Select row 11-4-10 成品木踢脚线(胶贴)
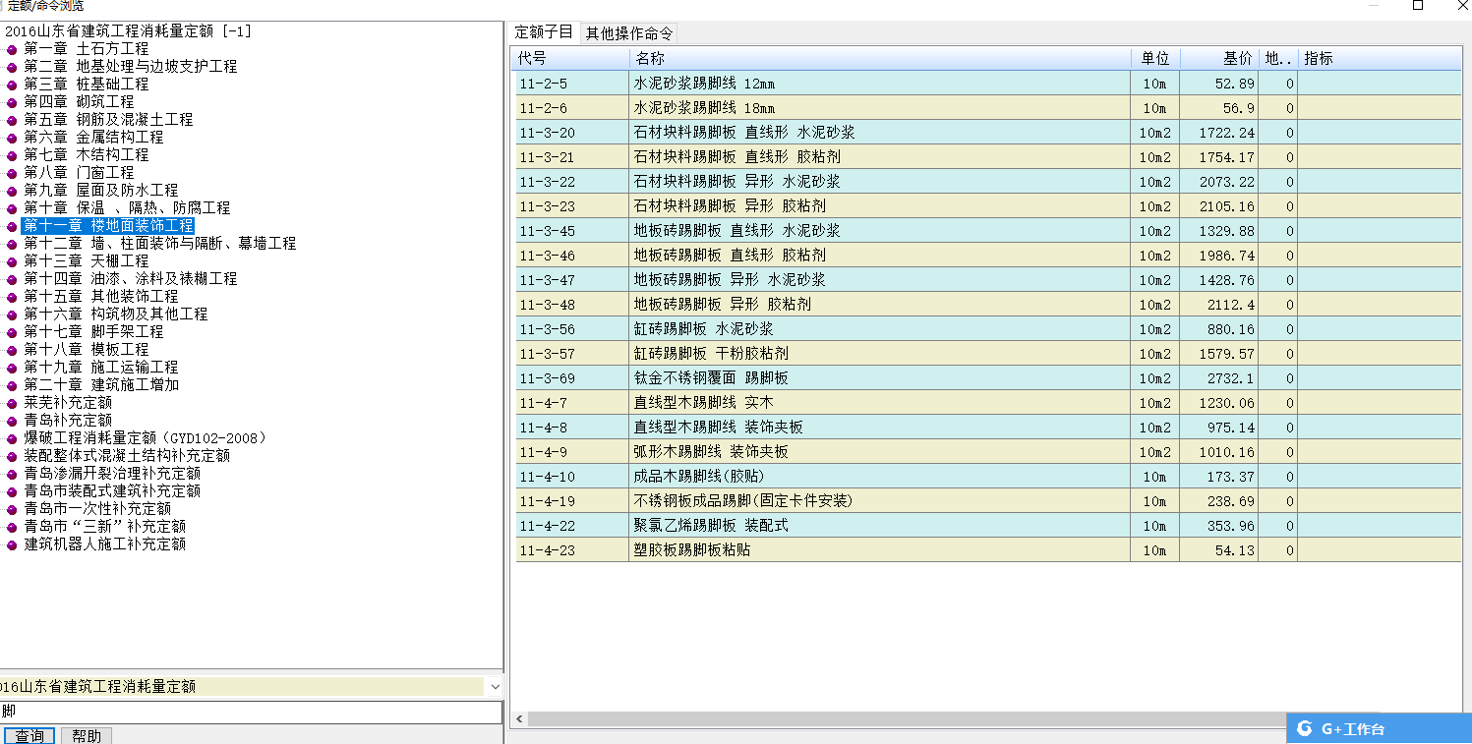This screenshot has width=1472, height=744. (988, 477)
